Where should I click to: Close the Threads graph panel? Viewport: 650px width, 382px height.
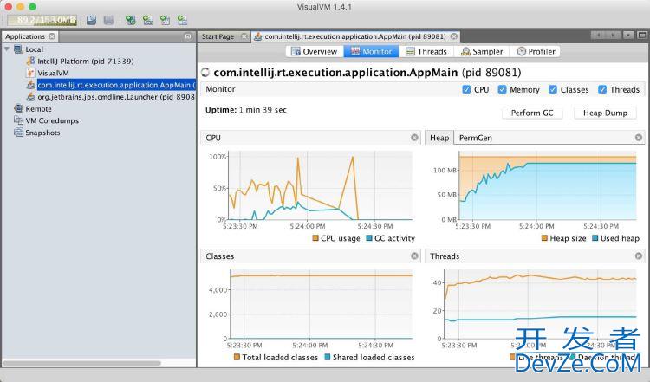[x=639, y=256]
